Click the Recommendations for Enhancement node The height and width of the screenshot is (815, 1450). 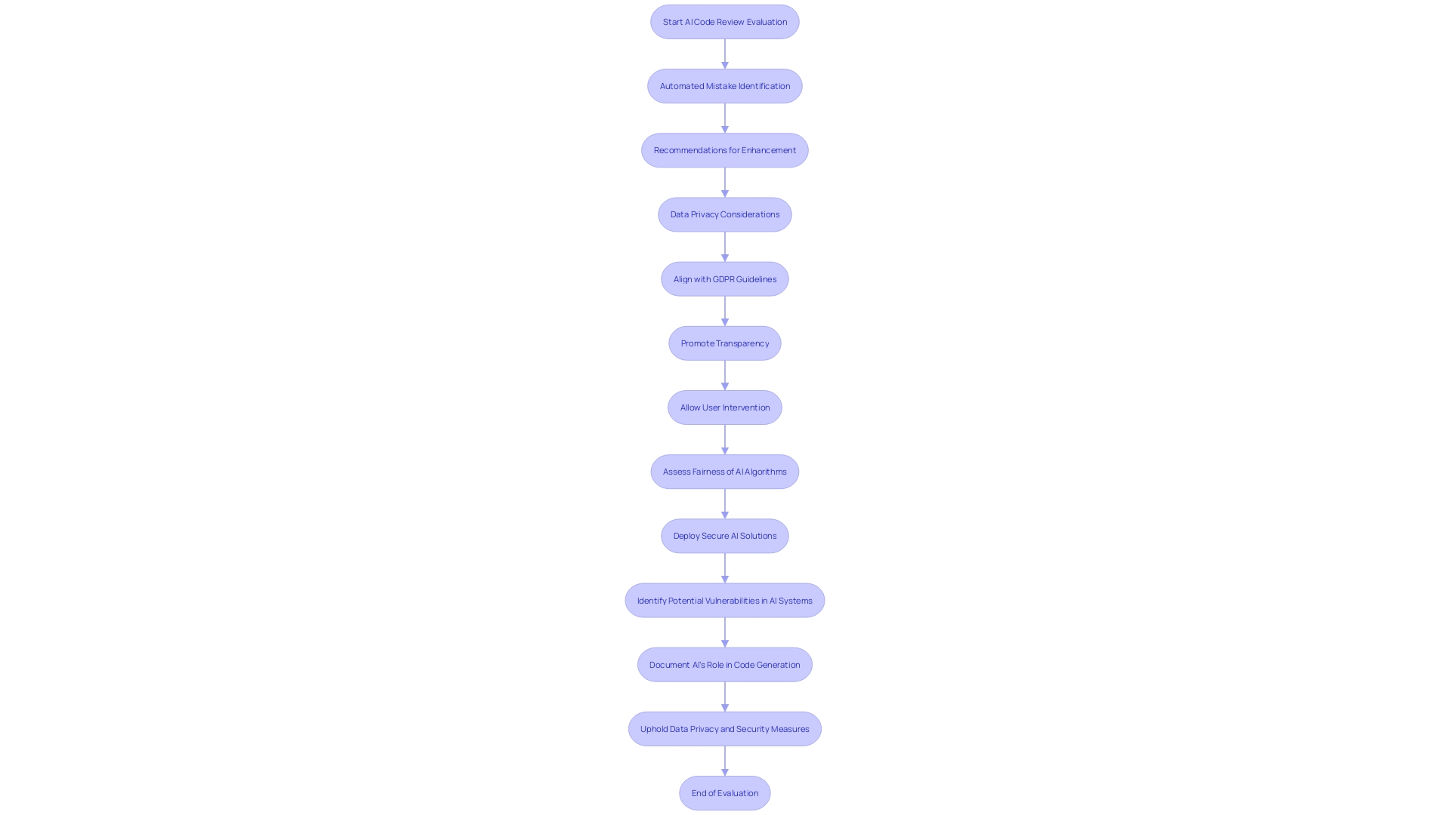(725, 149)
